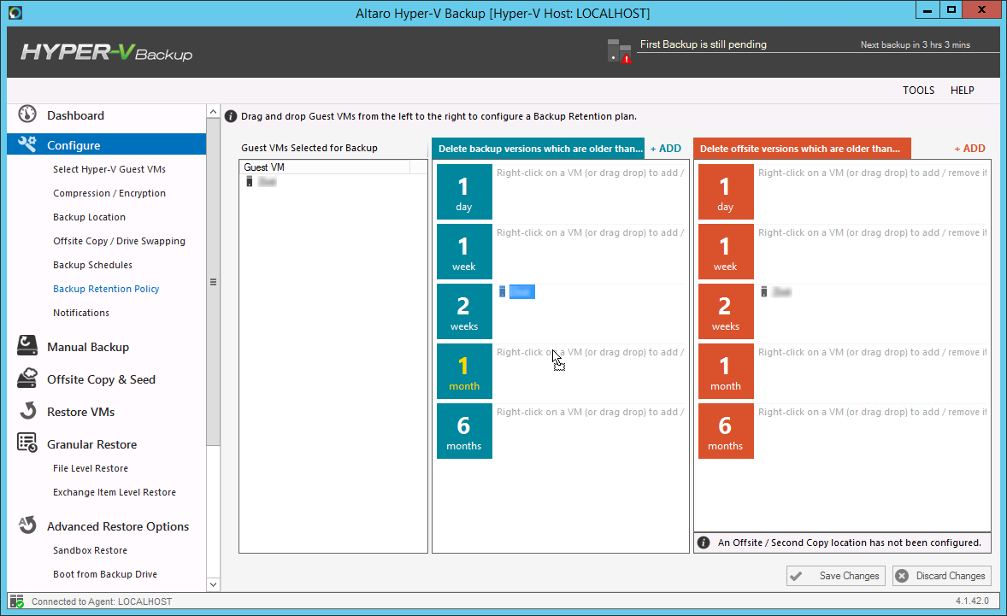Open the Dashboard clock icon
1007x616 pixels.
click(27, 114)
